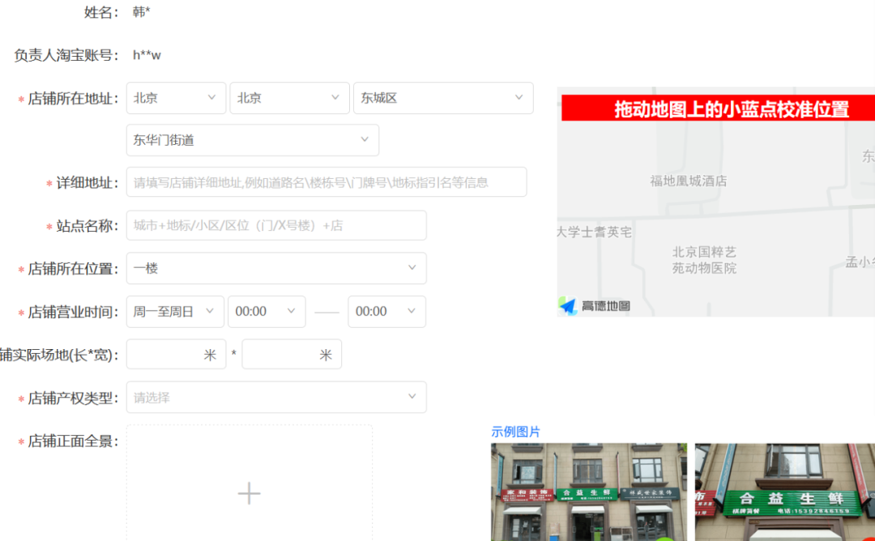Select business days dropdown 周一至周日
The width and height of the screenshot is (875, 541).
[x=175, y=311]
